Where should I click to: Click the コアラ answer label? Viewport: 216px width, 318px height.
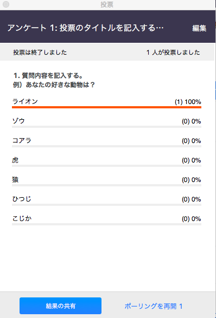coord(22,140)
